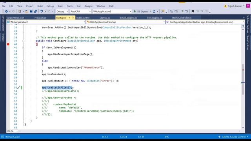251x141 pixels.
Task: Save the file with the floppy disk icon
Action: pos(31,11)
